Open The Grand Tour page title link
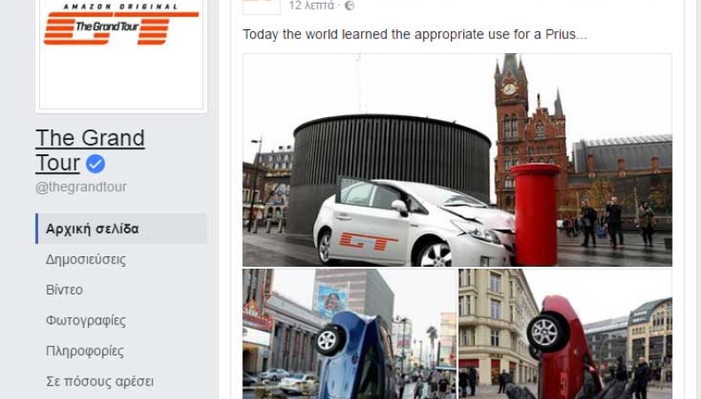Viewport: 701px width, 399px height. (90, 150)
